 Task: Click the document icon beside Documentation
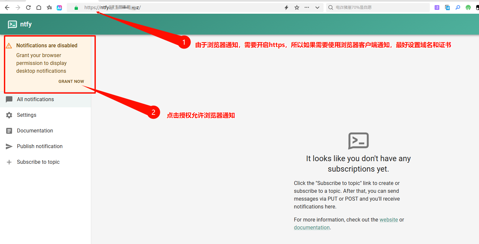tap(9, 131)
